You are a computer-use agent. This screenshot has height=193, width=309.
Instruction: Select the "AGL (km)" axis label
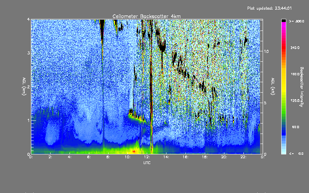(24, 86)
